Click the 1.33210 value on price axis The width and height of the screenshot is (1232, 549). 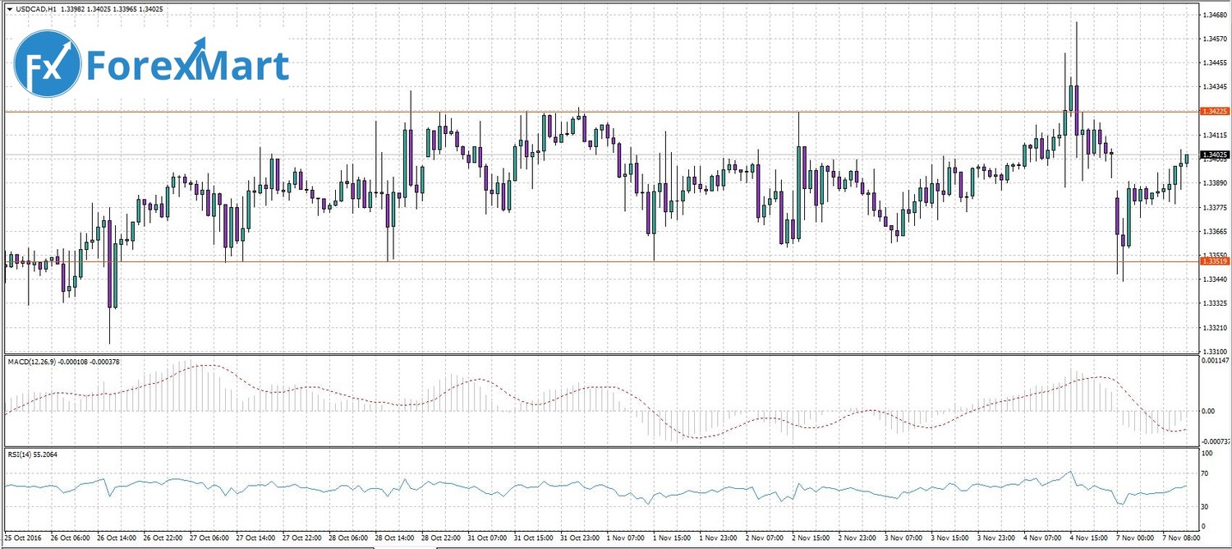1215,328
